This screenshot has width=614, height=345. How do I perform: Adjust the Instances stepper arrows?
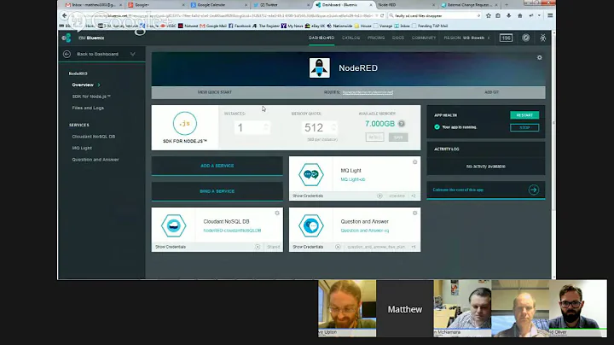[266, 127]
